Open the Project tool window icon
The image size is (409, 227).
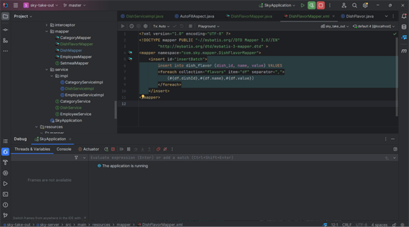(x=5, y=16)
